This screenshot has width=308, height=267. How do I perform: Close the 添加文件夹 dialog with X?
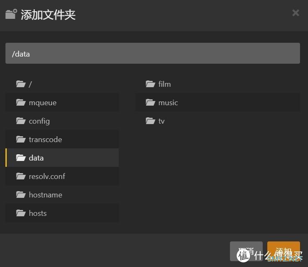[x=296, y=13]
